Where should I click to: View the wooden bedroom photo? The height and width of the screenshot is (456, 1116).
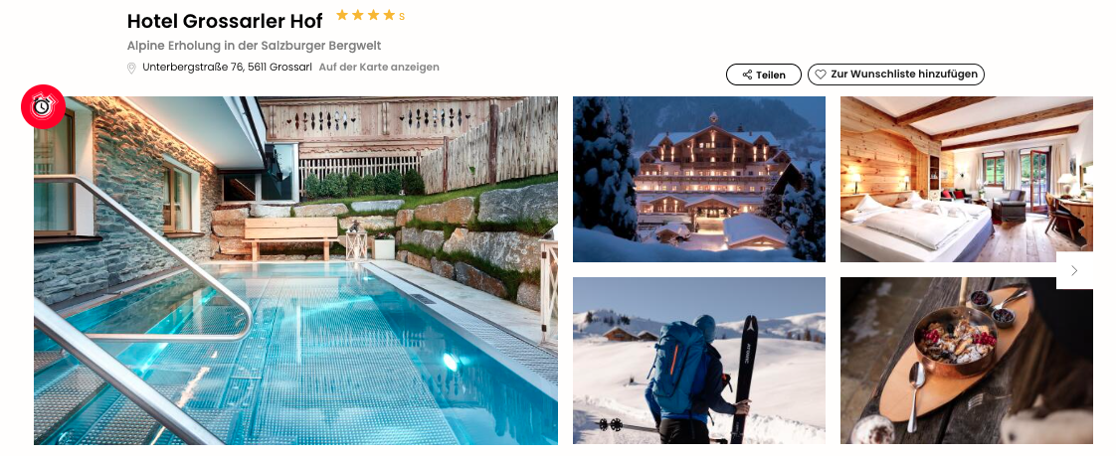pos(966,179)
